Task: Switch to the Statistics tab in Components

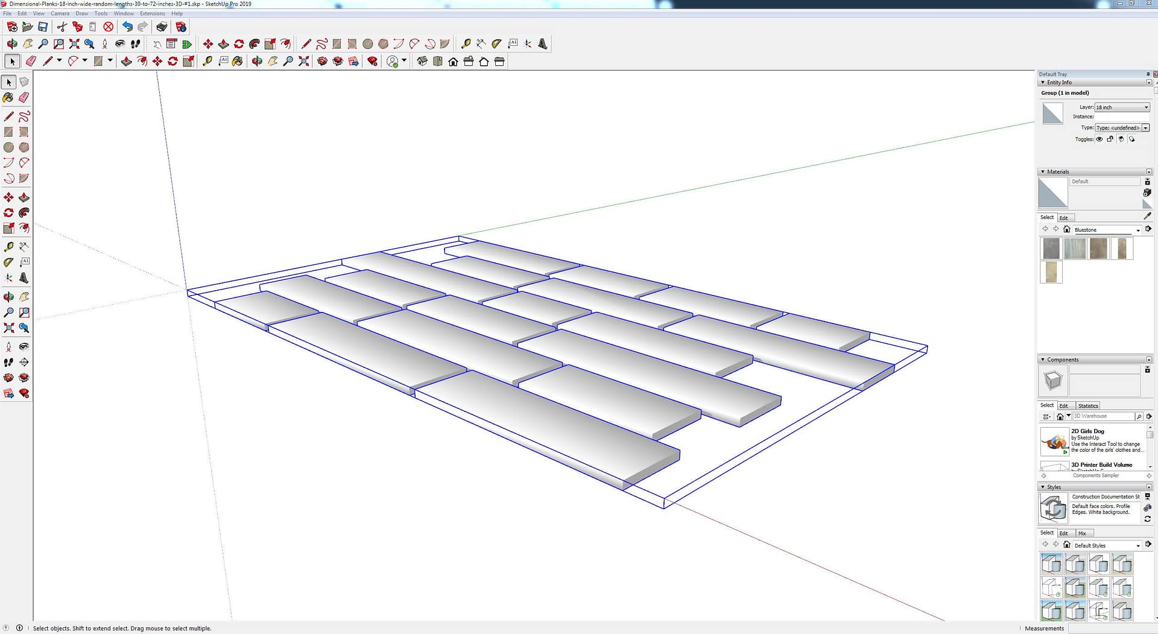Action: pyautogui.click(x=1087, y=406)
